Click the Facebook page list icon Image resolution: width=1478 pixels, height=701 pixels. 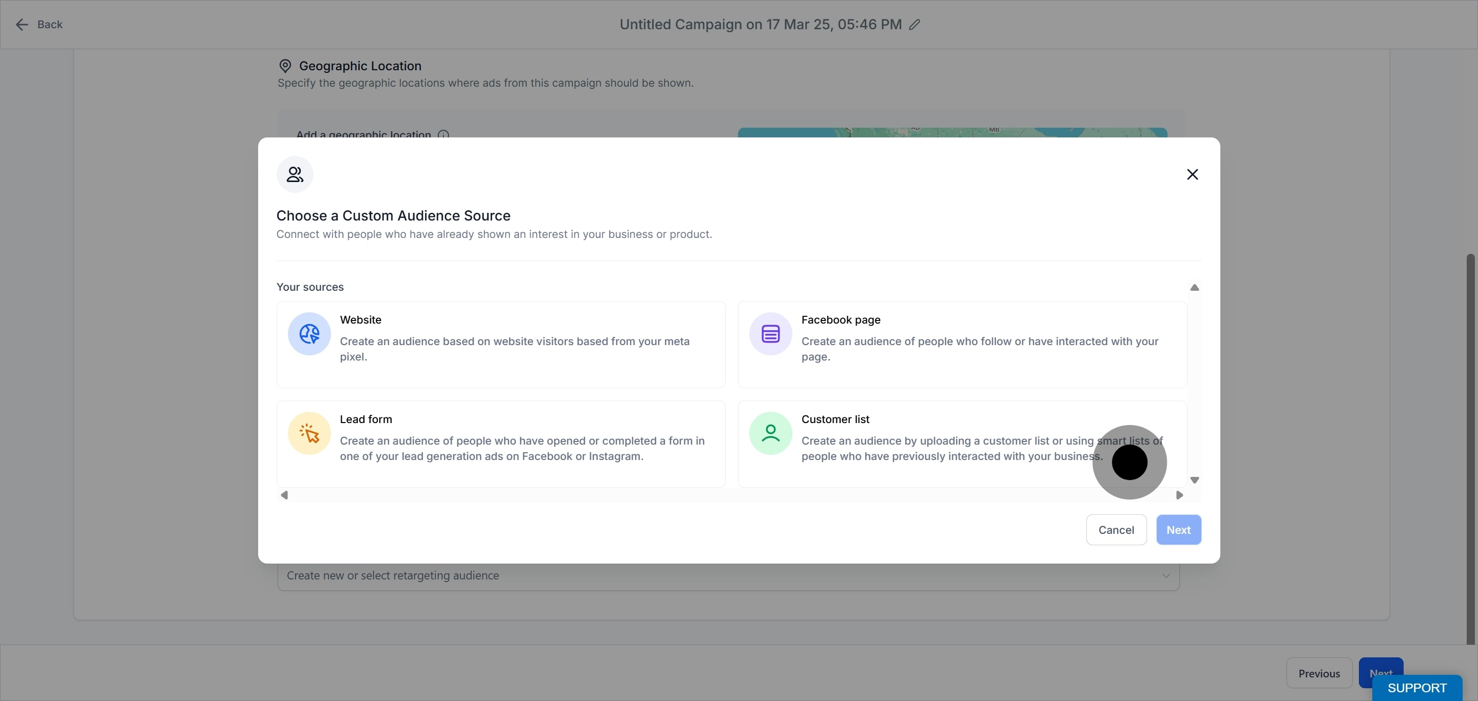click(770, 334)
